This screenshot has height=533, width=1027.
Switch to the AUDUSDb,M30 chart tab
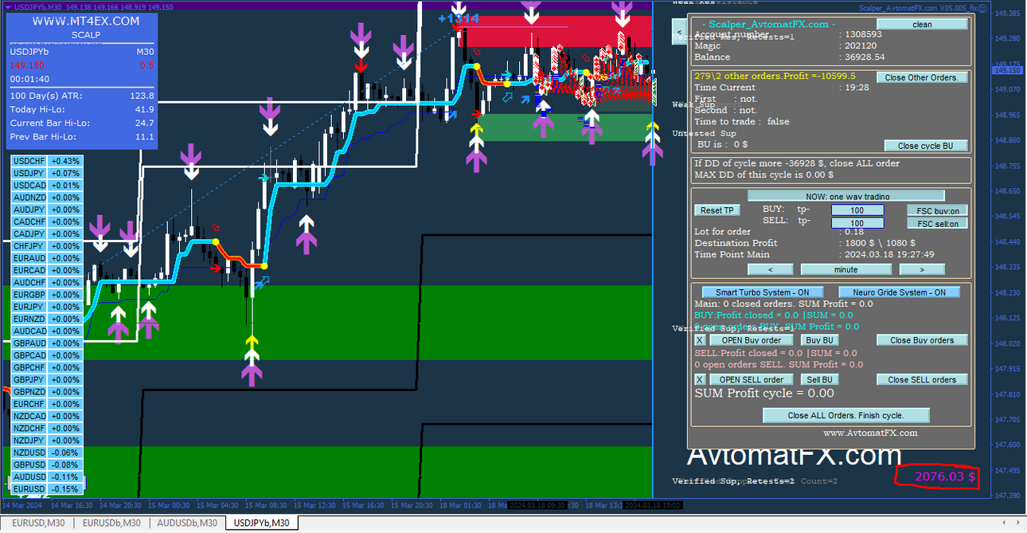[x=187, y=523]
